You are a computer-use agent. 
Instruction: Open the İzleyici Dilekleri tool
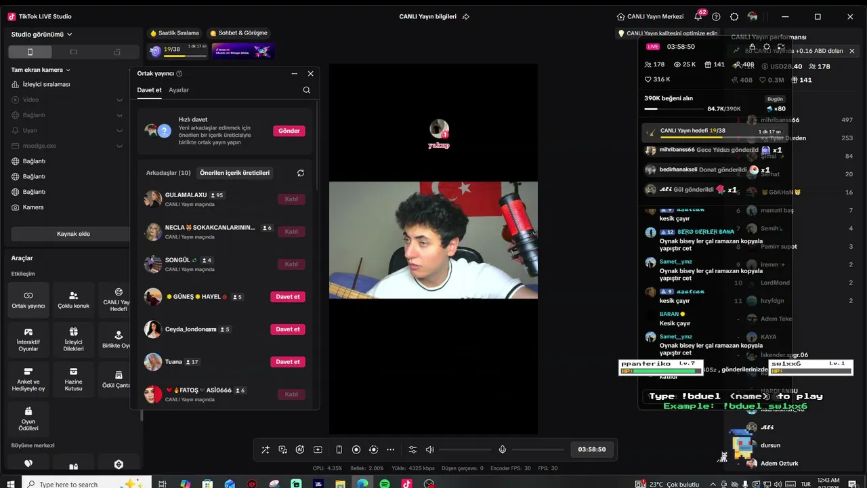73,340
